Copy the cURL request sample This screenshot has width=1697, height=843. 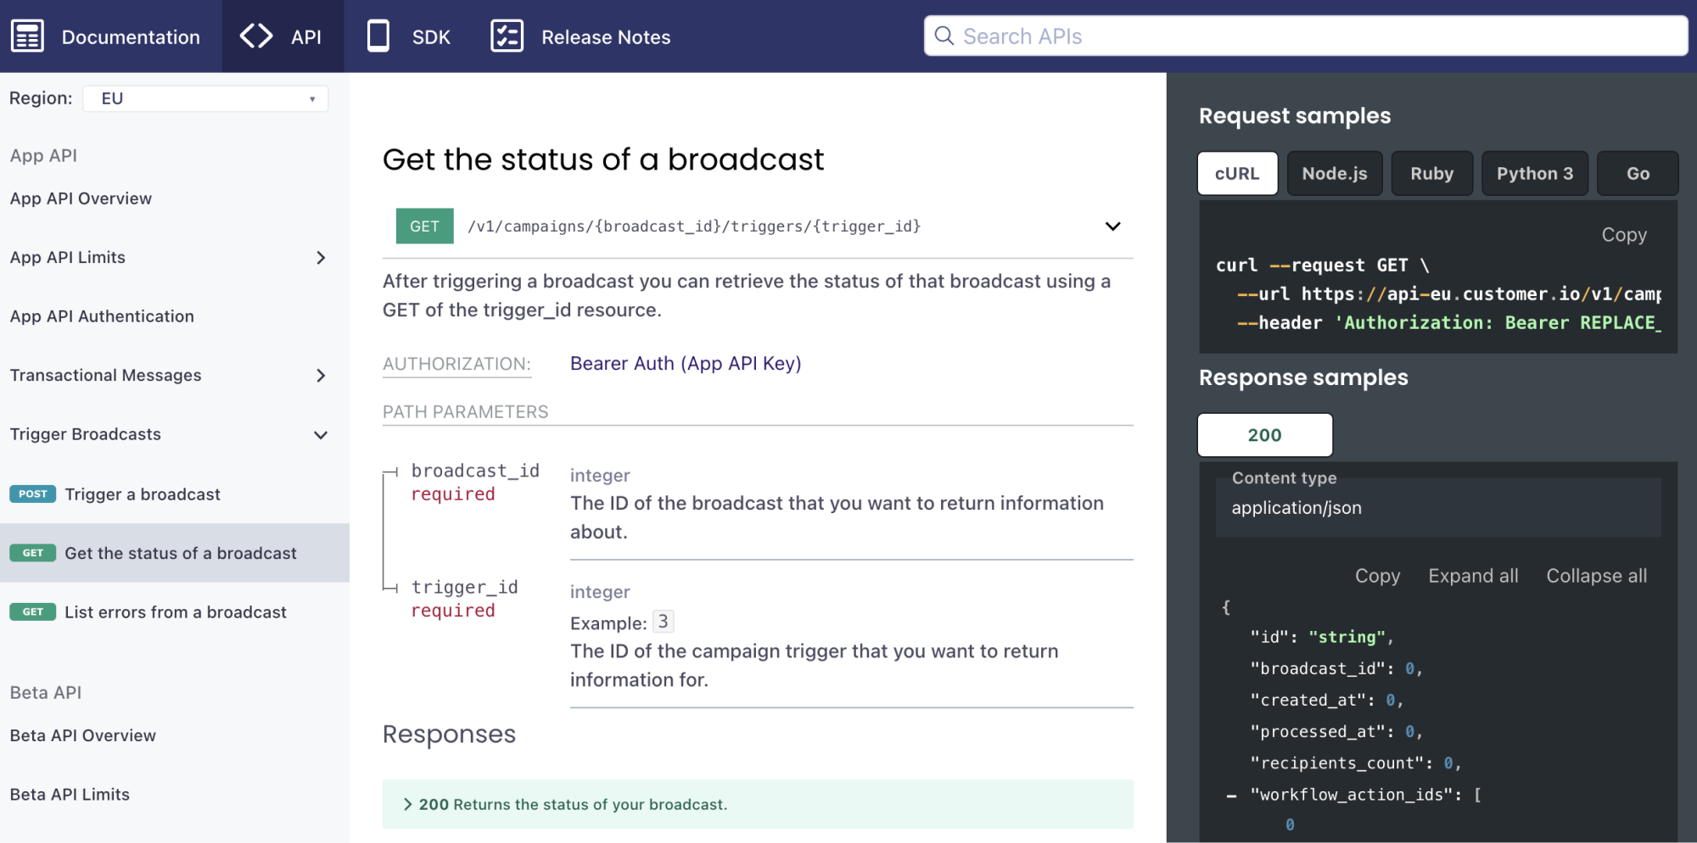tap(1623, 235)
